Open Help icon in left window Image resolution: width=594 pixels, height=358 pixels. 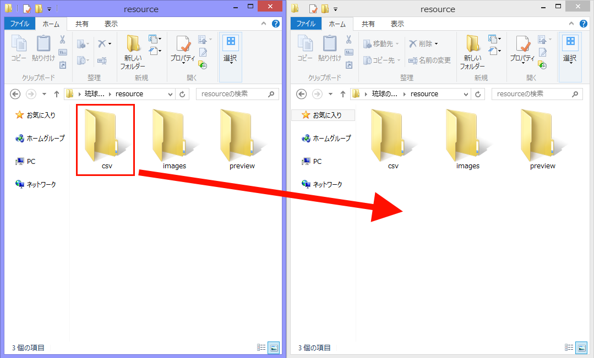(276, 24)
